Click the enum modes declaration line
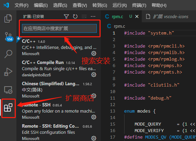 (140, 111)
